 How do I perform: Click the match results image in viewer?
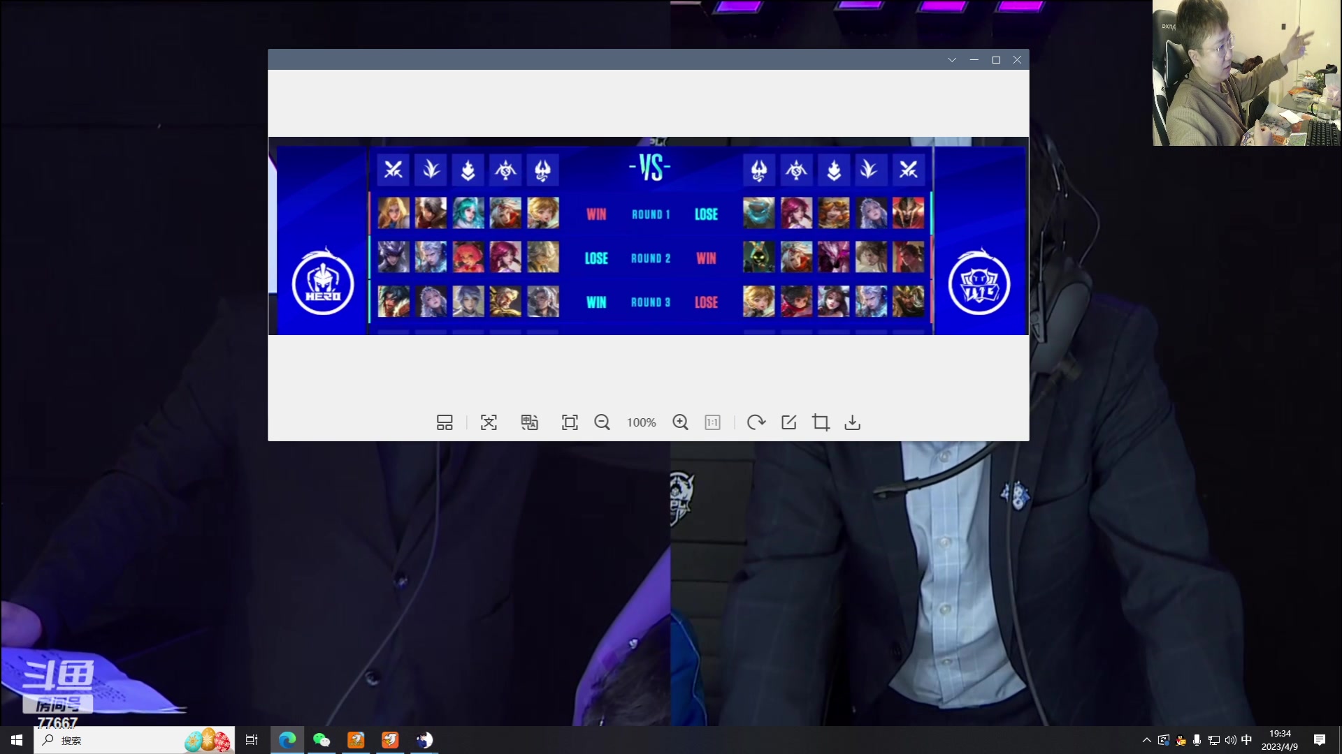click(x=649, y=236)
